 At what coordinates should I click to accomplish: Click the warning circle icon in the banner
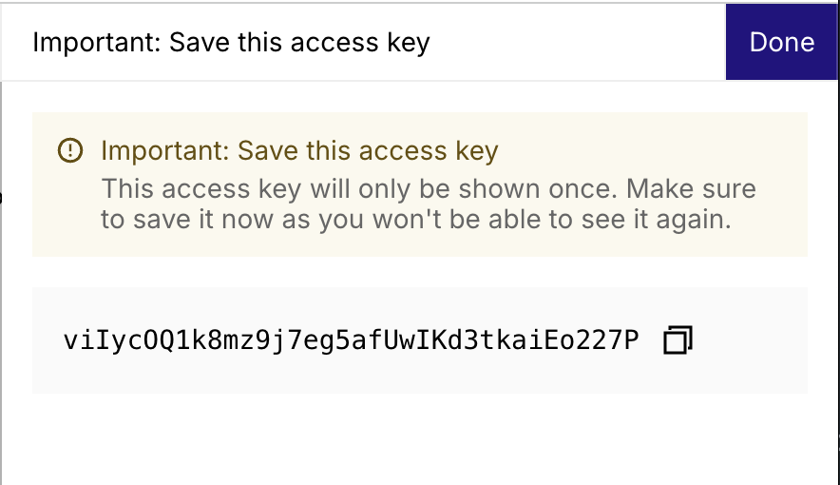point(70,150)
